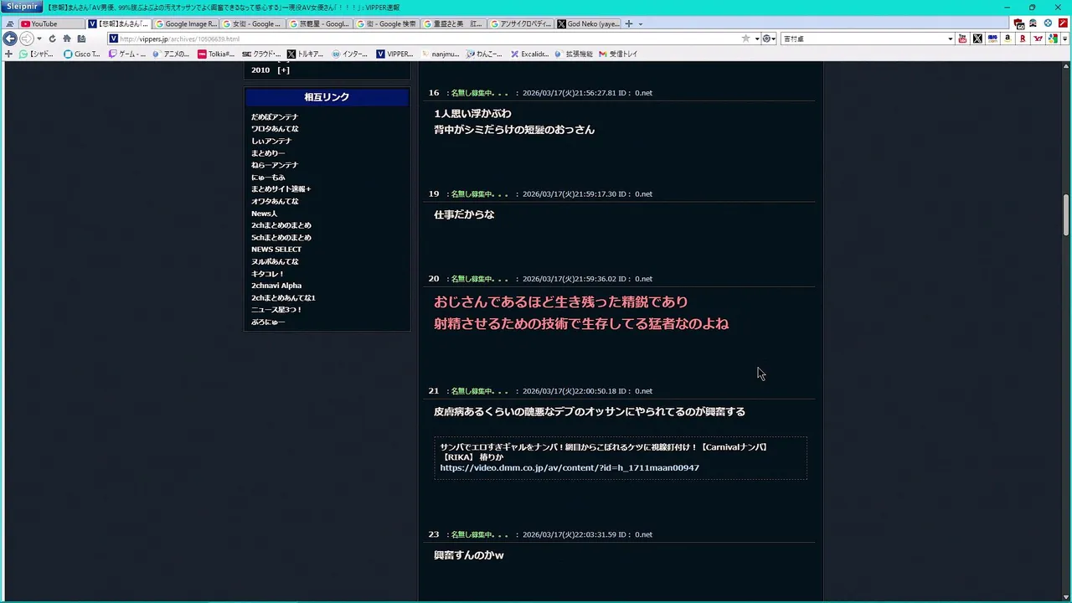This screenshot has width=1072, height=603.
Task: Switch to the 街 - Google 検索 tab
Action: pyautogui.click(x=387, y=23)
